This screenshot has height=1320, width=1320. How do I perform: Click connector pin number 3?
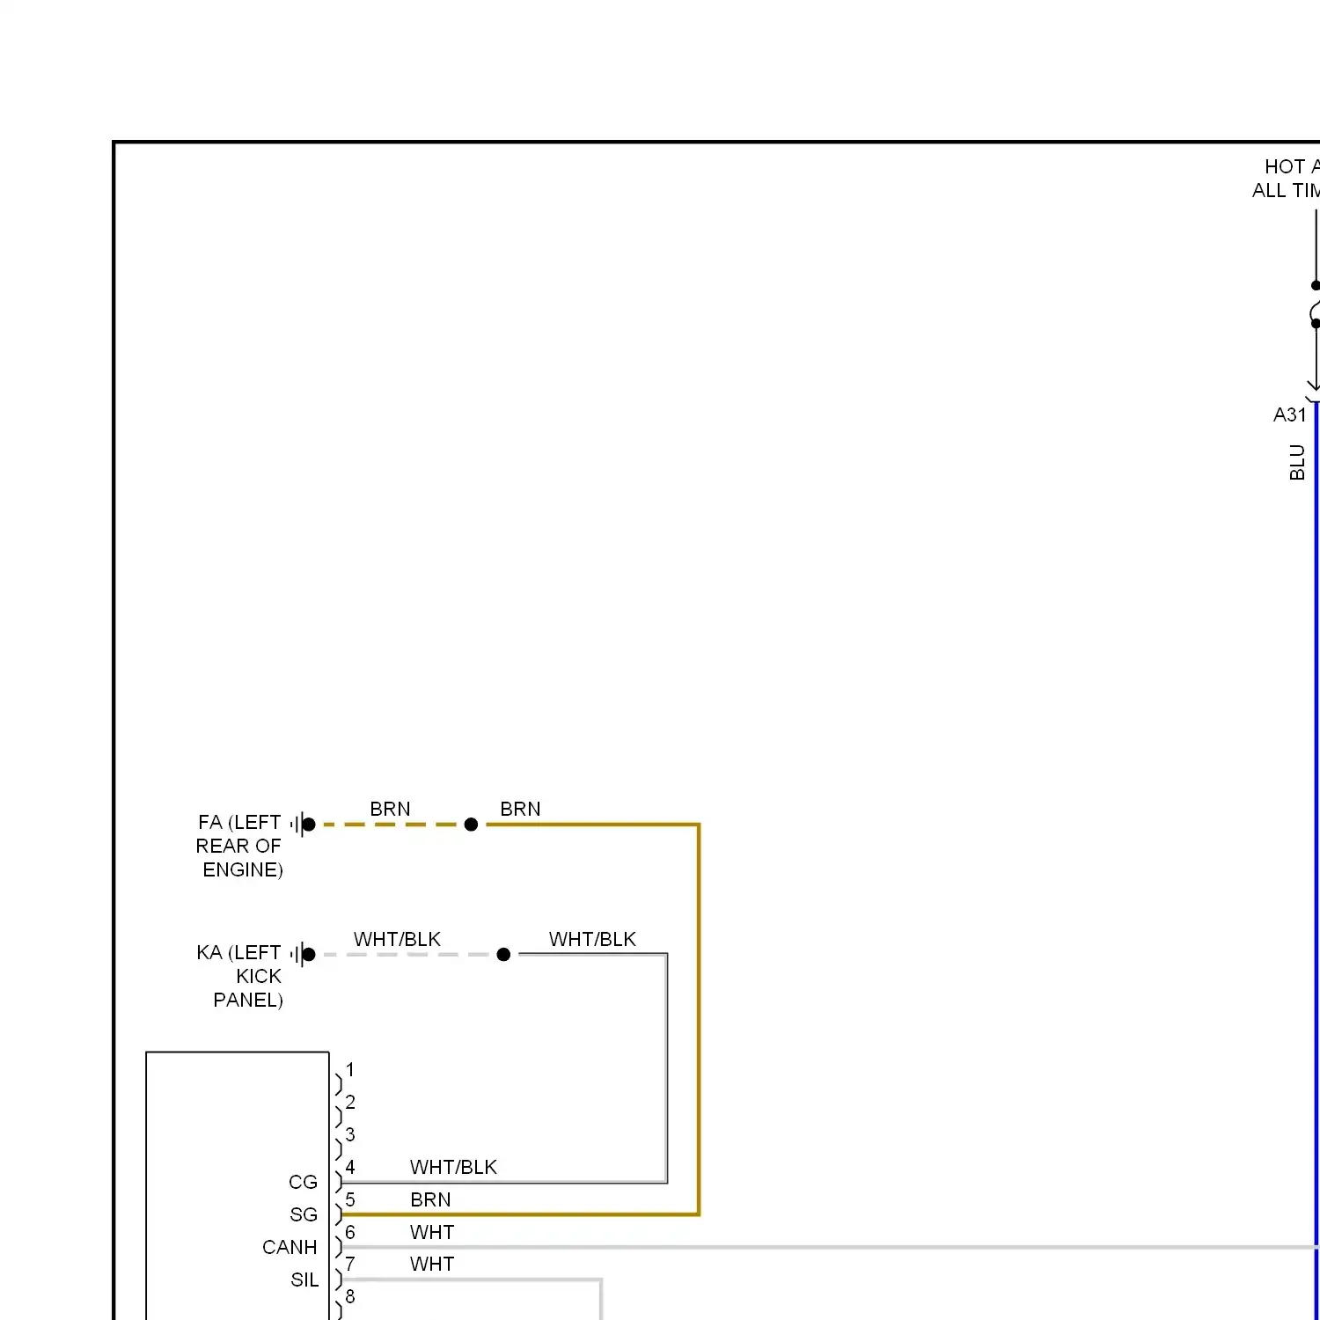coord(350,1134)
